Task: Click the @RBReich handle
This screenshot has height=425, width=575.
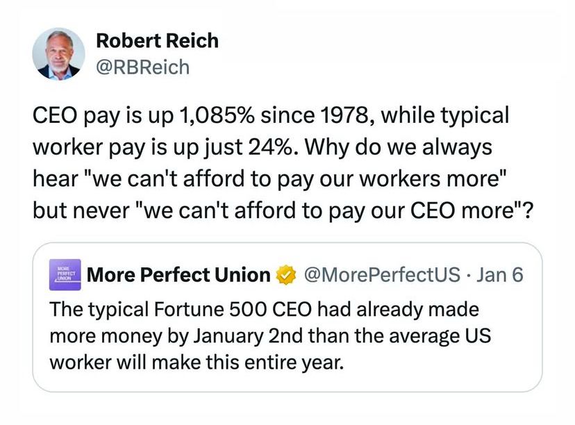Action: (142, 67)
